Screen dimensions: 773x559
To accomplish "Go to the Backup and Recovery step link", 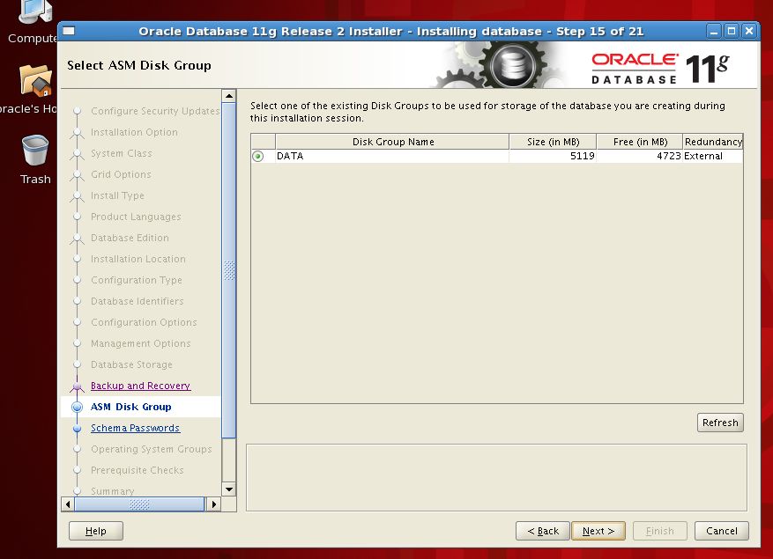I will click(x=140, y=386).
